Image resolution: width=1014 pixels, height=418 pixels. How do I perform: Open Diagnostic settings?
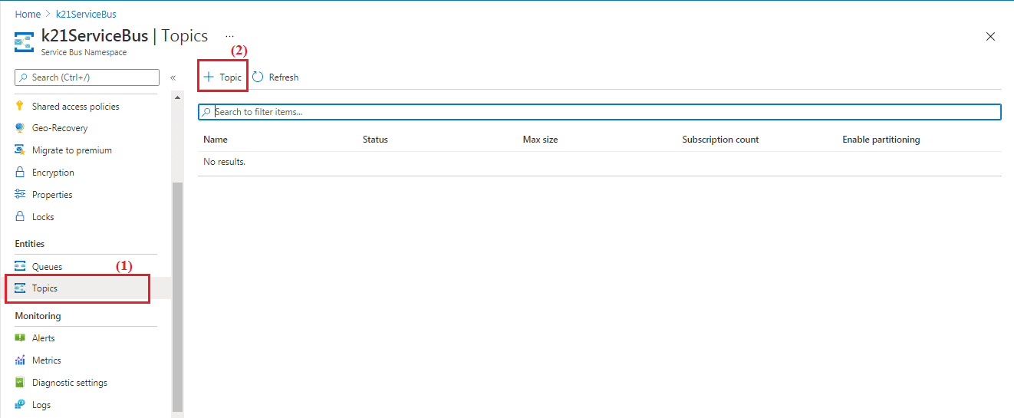pos(70,383)
